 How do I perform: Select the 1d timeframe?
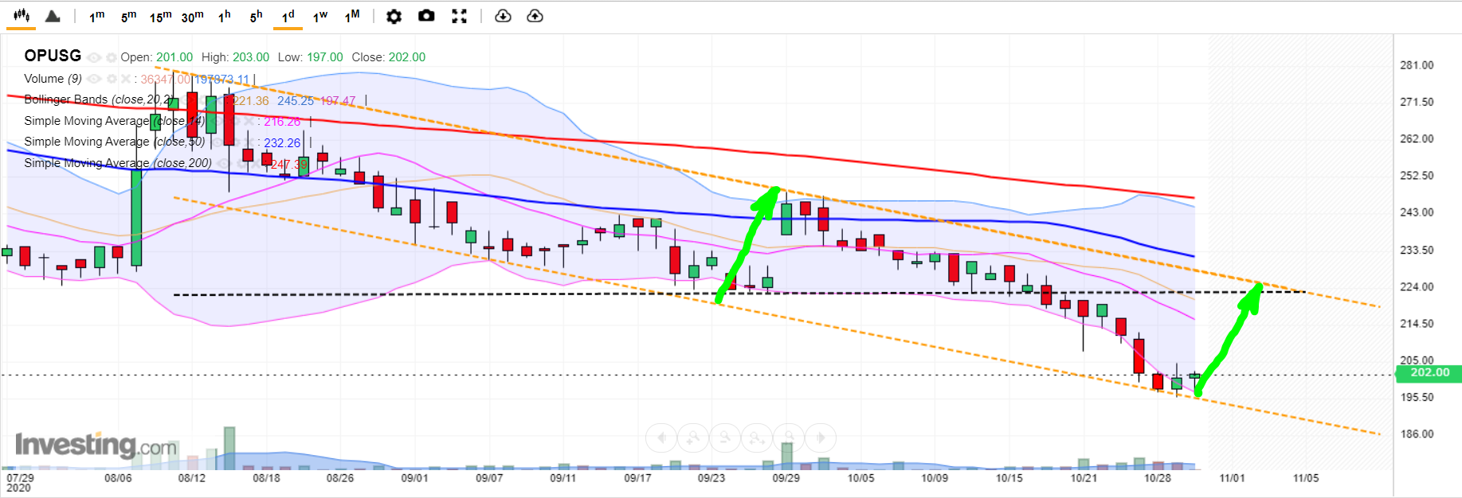pos(288,16)
